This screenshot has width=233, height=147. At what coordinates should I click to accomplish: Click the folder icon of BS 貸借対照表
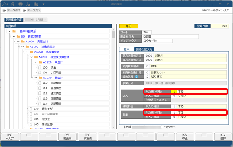[18, 36]
